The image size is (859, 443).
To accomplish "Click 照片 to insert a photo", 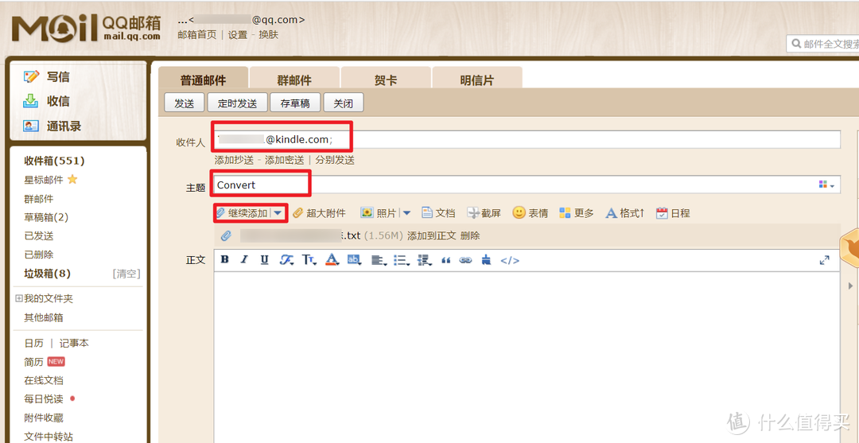I will click(x=379, y=213).
